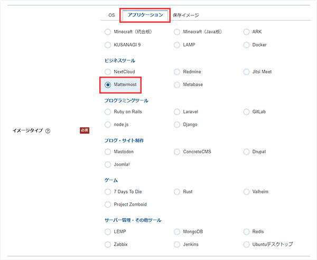This screenshot has height=260, width=317.
Task: Select the 7 Days To Die game option
Action: [108, 192]
